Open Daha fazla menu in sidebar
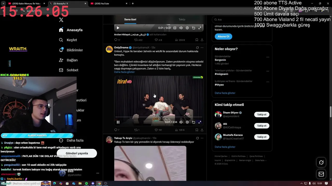 [x=71, y=141]
